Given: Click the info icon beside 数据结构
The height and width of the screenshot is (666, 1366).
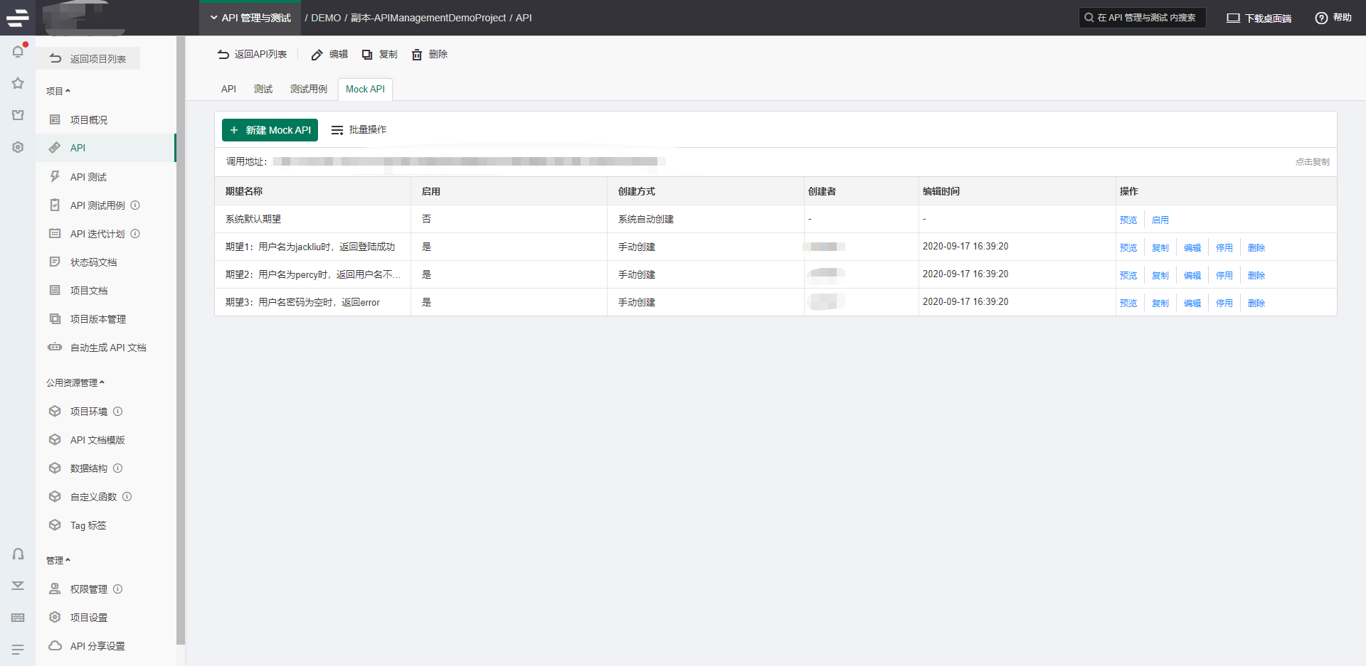Looking at the screenshot, I should click(118, 468).
